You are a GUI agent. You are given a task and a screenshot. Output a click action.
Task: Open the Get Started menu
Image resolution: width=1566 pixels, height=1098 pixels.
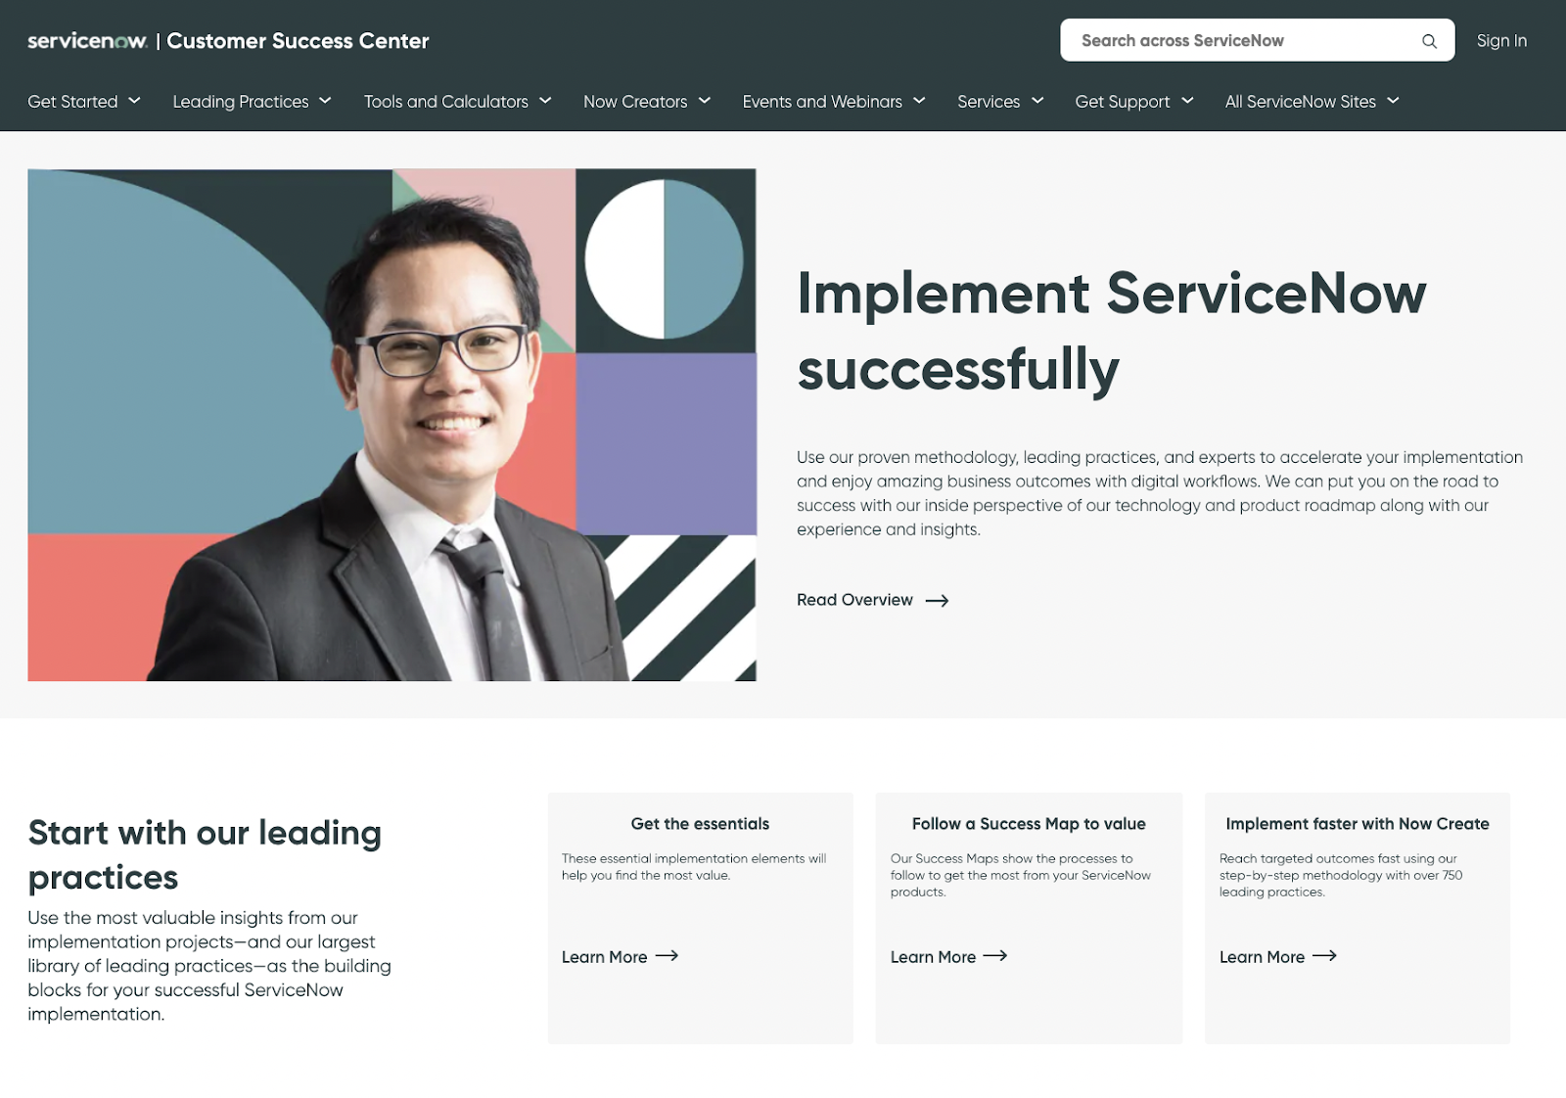(72, 102)
